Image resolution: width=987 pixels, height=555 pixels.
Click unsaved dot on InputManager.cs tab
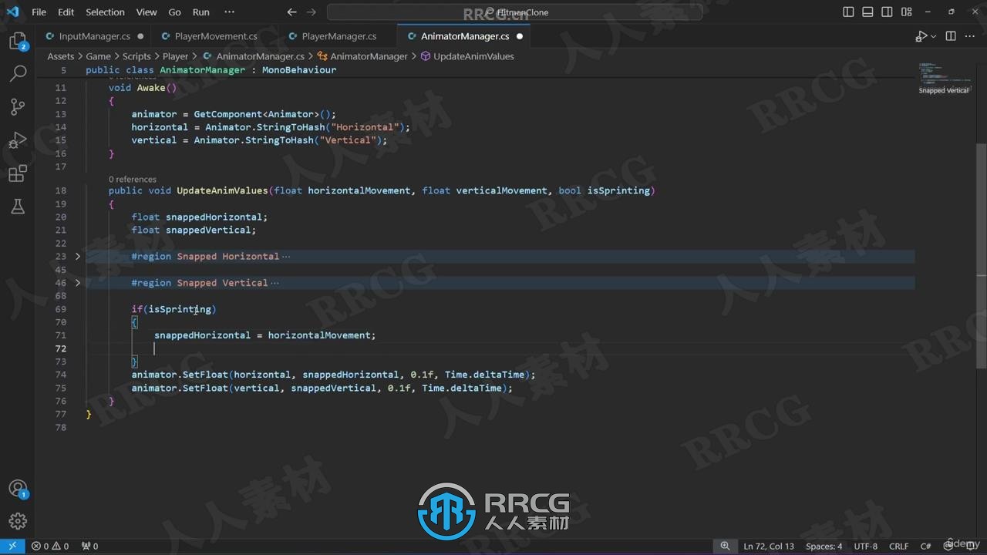click(140, 36)
